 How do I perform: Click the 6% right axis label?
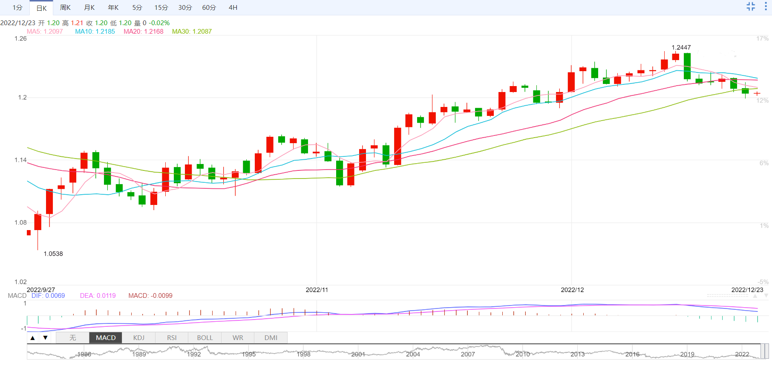(764, 163)
